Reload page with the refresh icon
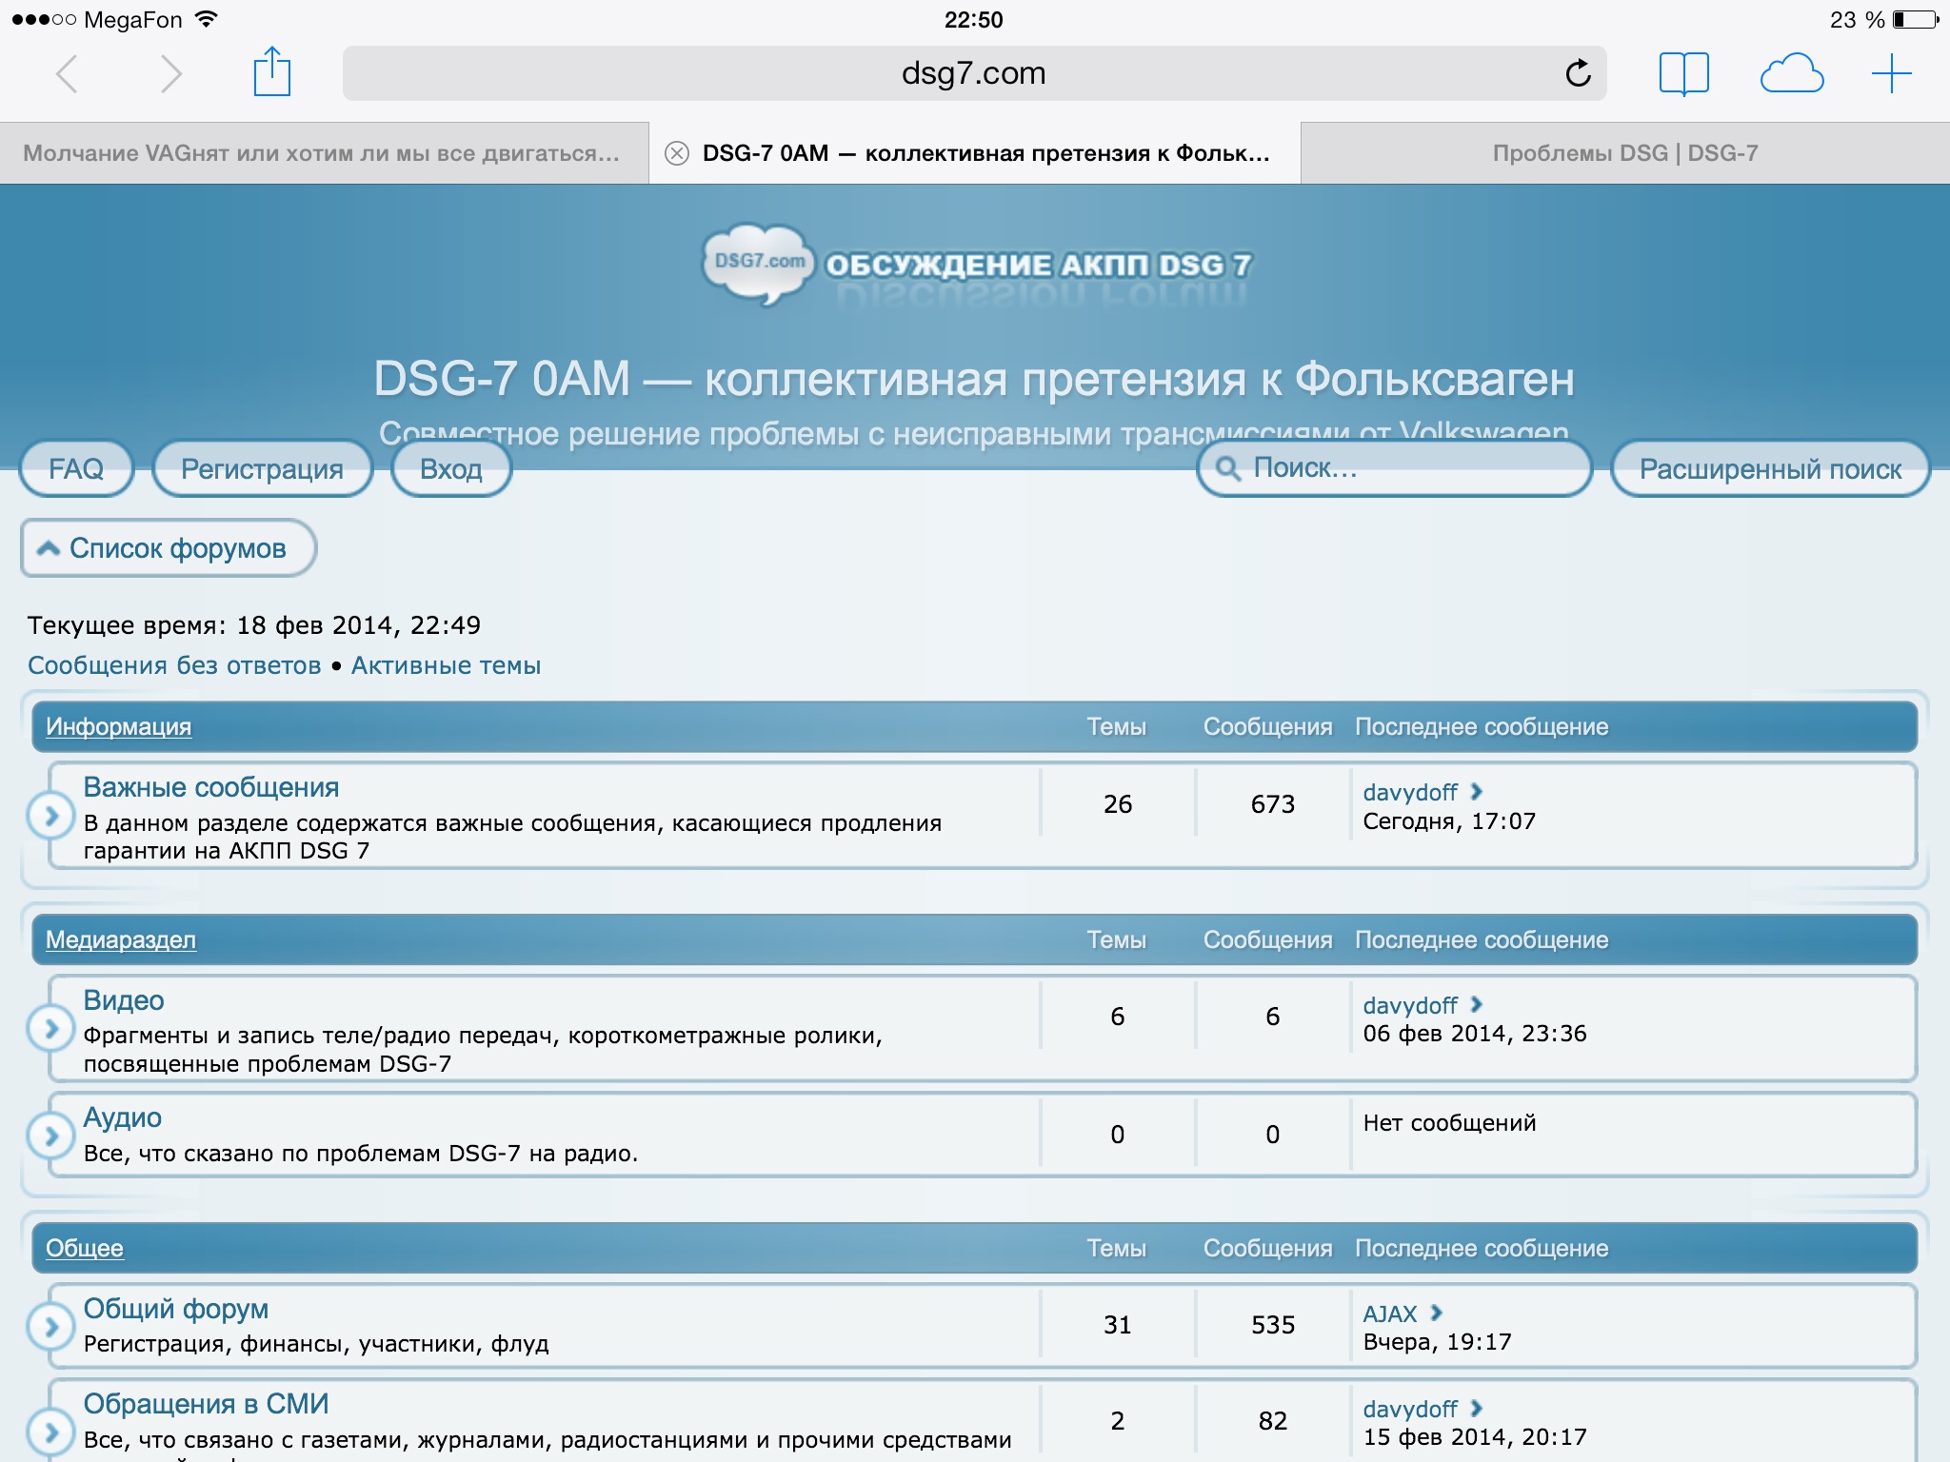Screen dimensions: 1950x1462 [1578, 73]
